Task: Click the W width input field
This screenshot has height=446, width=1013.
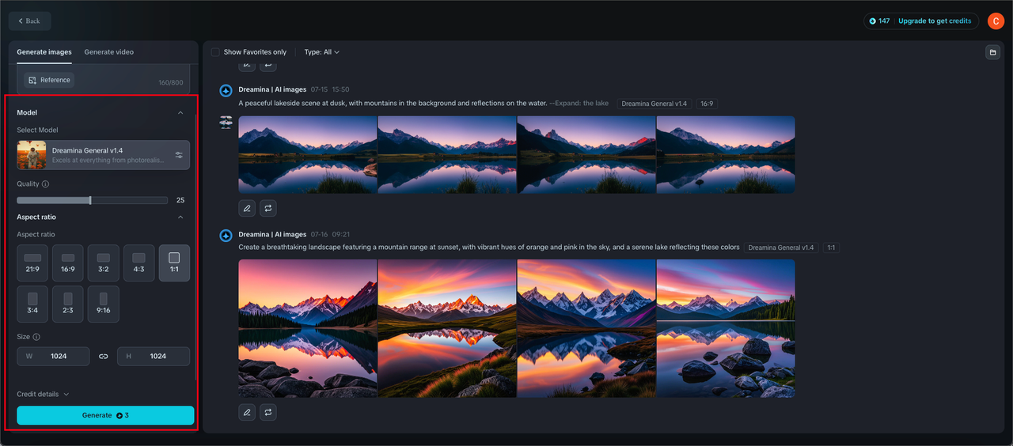Action: (x=53, y=357)
